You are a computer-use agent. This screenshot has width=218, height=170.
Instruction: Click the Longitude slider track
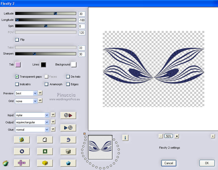46,20
